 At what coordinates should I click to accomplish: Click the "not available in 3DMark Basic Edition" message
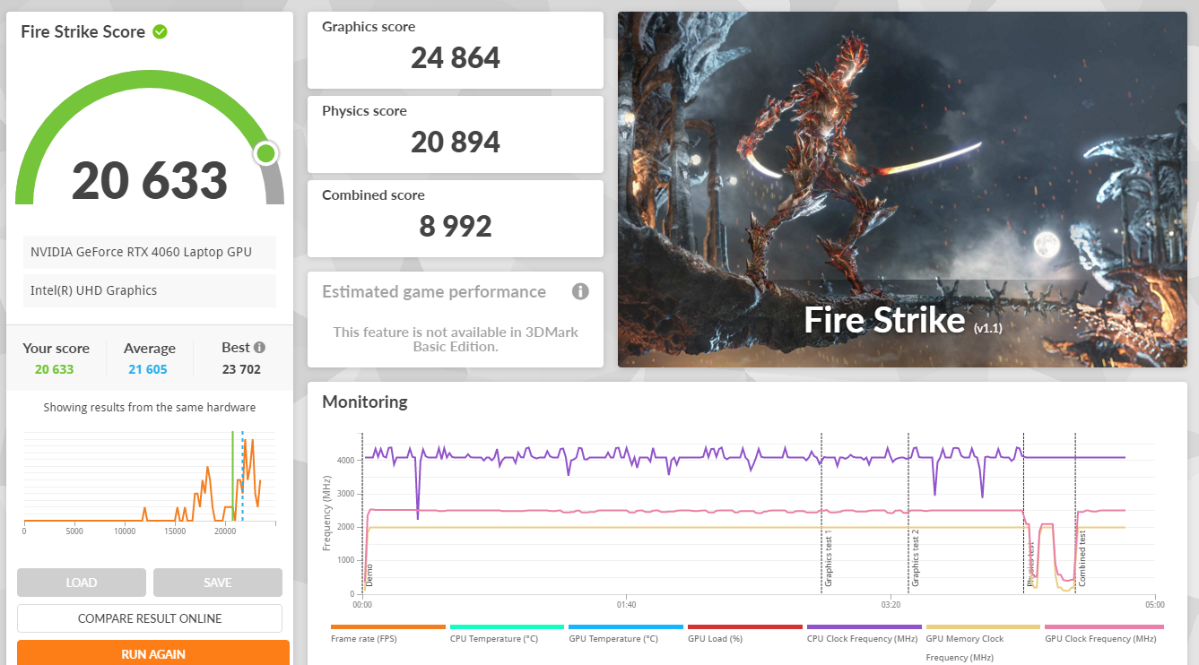pos(456,339)
